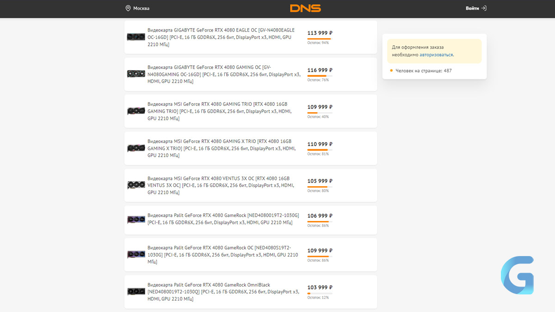Click the stock bar under the 106 999 ₽ price
The width and height of the screenshot is (555, 312).
pyautogui.click(x=320, y=221)
